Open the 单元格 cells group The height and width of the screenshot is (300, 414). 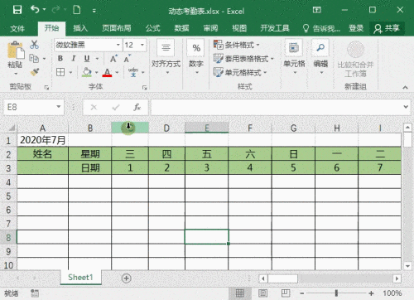tap(294, 57)
